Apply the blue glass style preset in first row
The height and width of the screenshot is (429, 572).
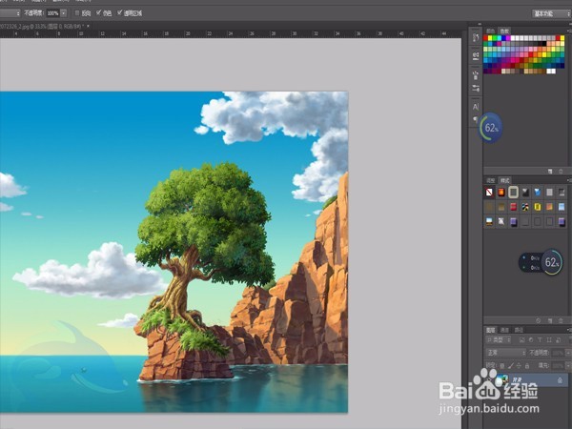[538, 192]
